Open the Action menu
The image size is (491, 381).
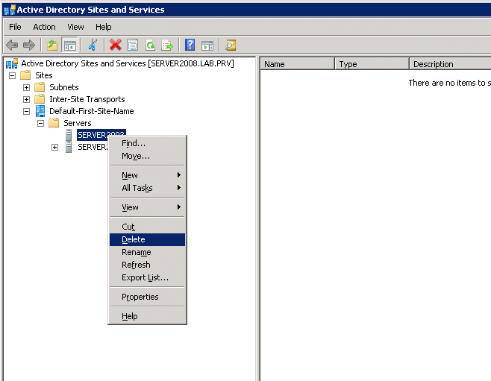pyautogui.click(x=44, y=27)
